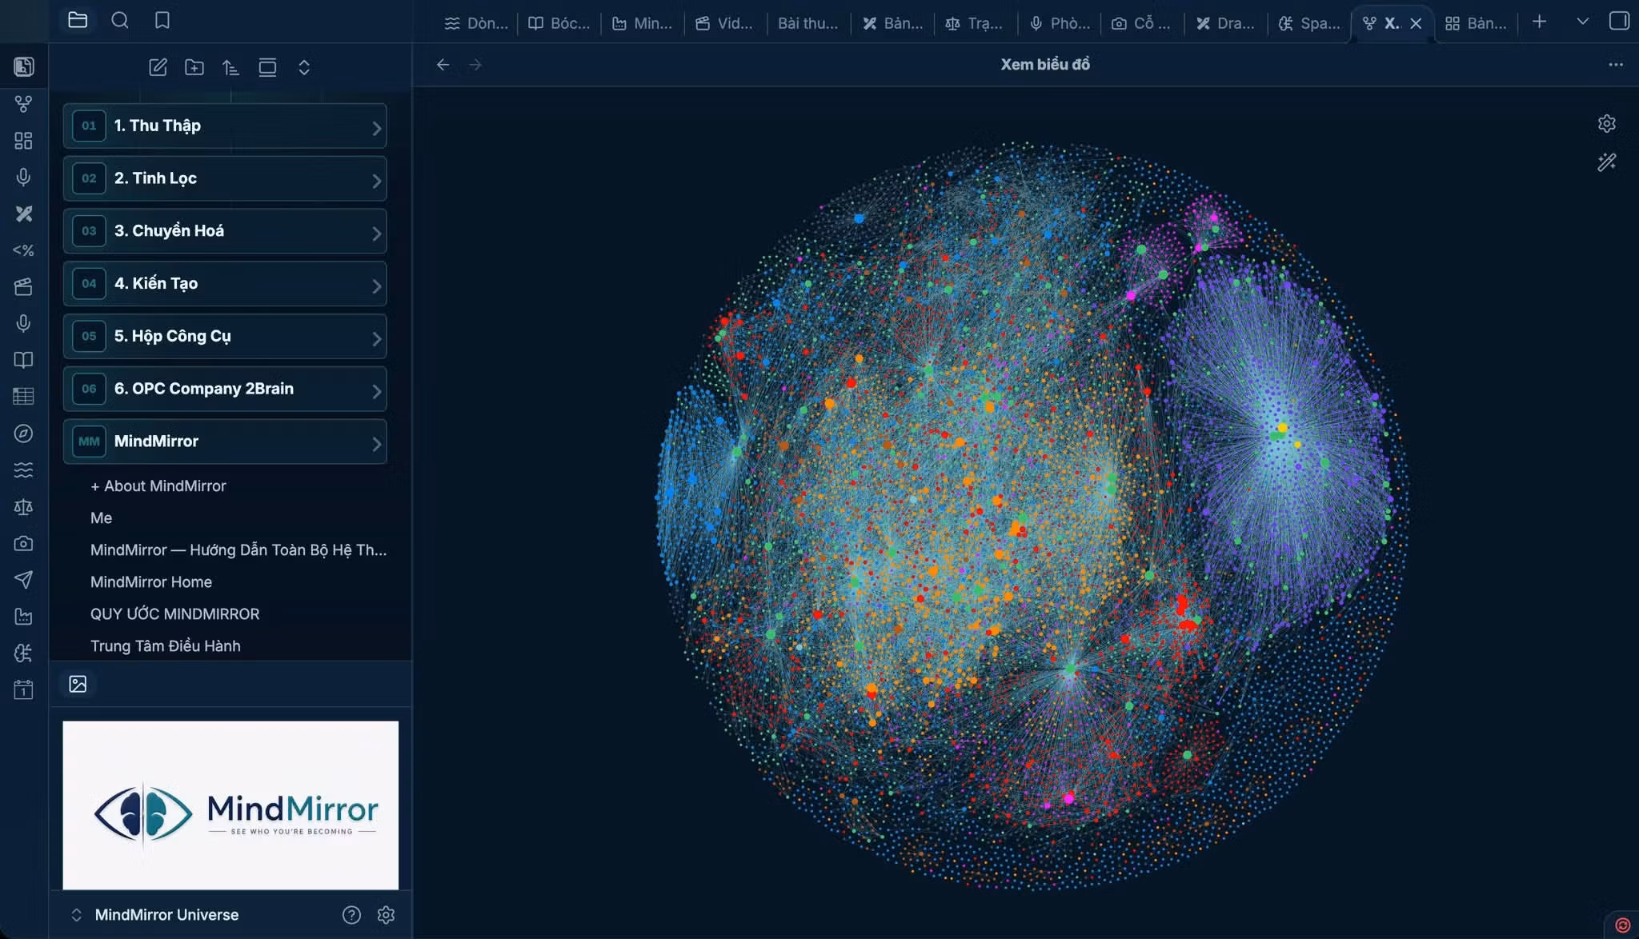Toggle auto-reveal current file icon
1639x939 pixels.
pos(267,67)
